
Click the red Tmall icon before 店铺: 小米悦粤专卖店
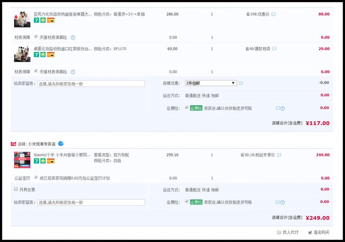click(13, 144)
